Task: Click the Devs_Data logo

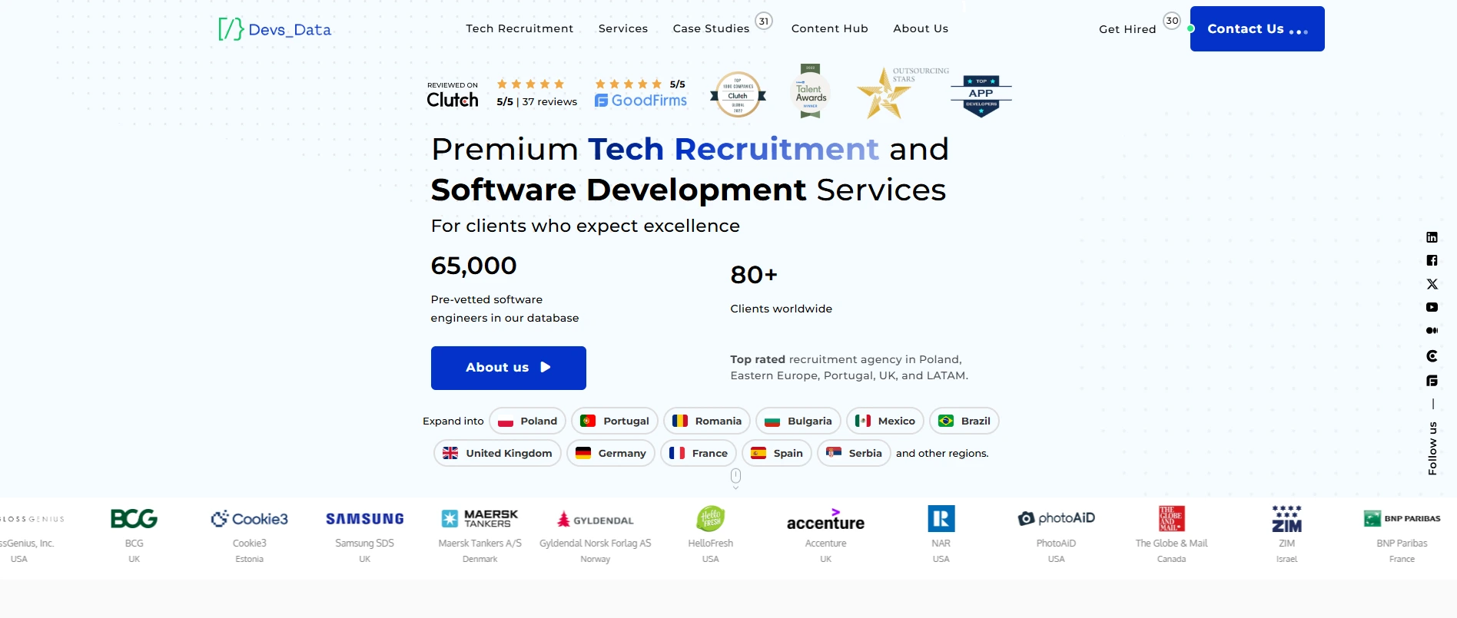Action: (274, 28)
